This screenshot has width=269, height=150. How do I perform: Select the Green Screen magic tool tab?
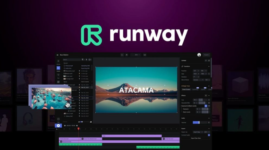pyautogui.click(x=186, y=89)
